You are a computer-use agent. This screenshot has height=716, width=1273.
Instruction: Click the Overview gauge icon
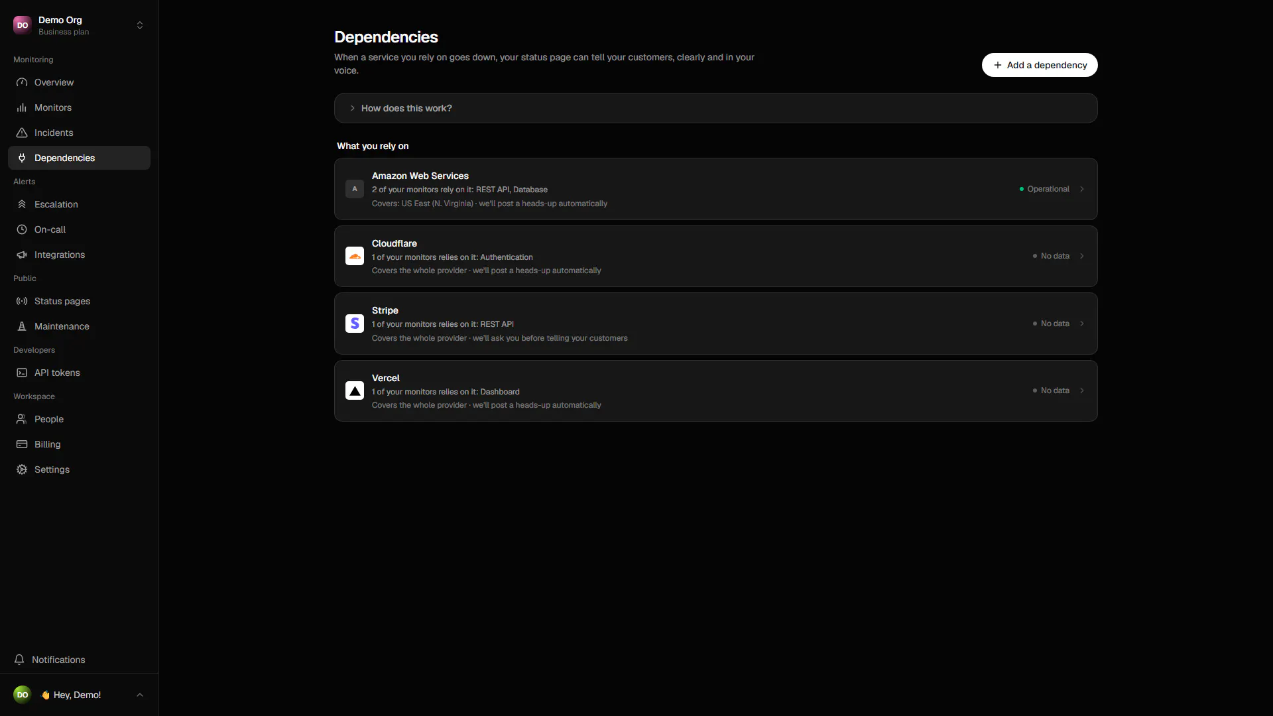[22, 82]
